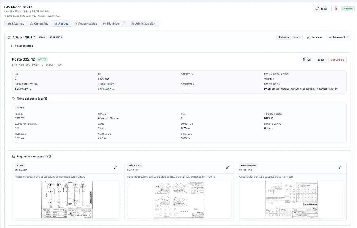Screen dimensions: 357x228
Task: Open the QR code for Poste 332-12
Action: 307,60
